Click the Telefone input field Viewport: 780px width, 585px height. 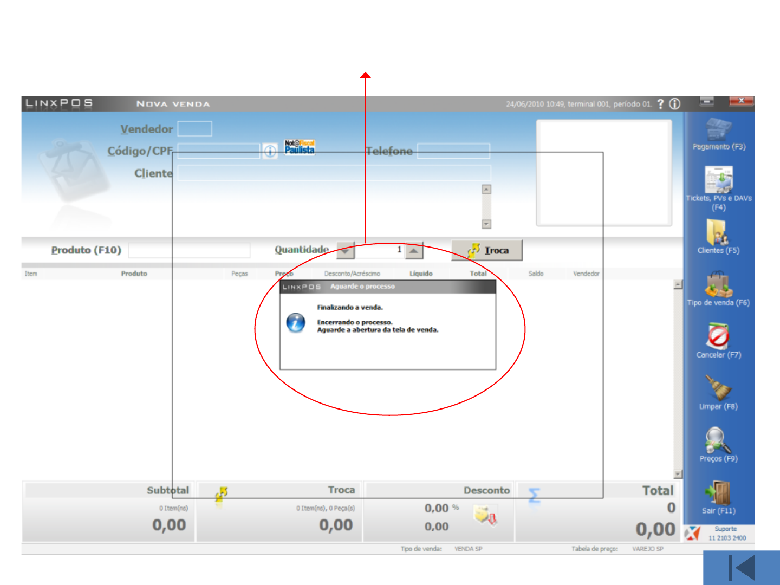(453, 151)
